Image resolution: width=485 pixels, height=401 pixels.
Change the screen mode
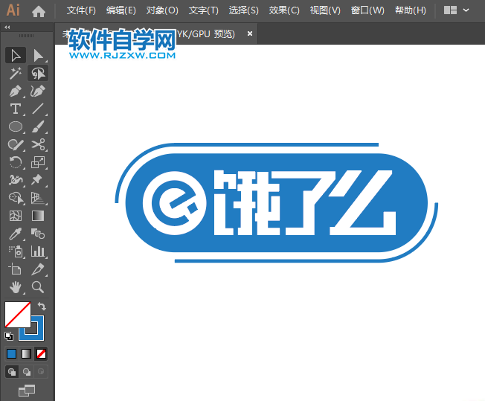[27, 391]
